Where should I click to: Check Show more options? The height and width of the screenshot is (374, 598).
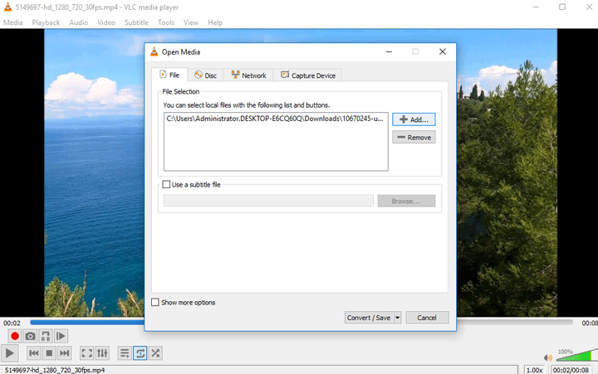pyautogui.click(x=155, y=302)
